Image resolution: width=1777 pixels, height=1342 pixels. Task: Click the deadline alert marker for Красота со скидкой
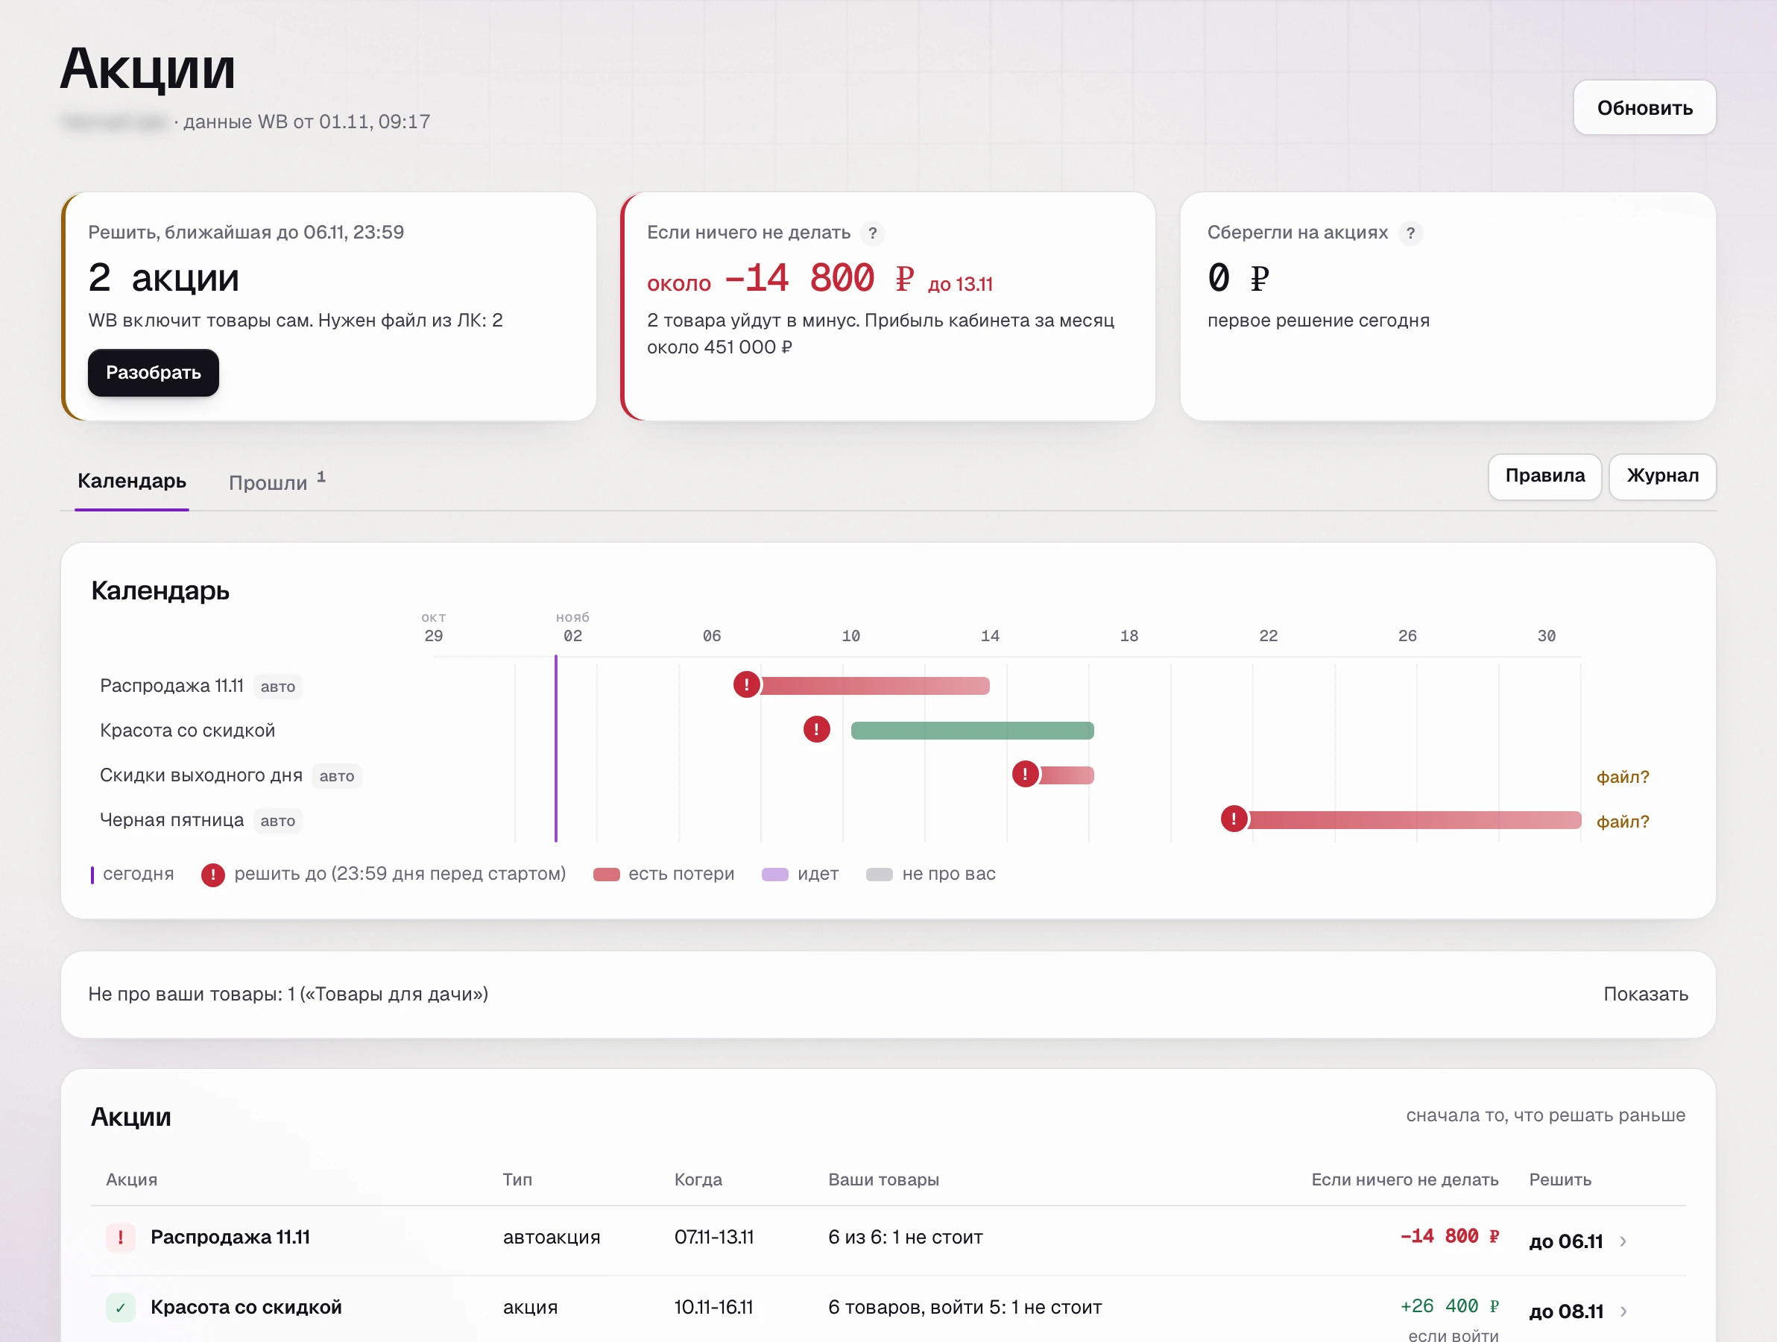tap(816, 730)
